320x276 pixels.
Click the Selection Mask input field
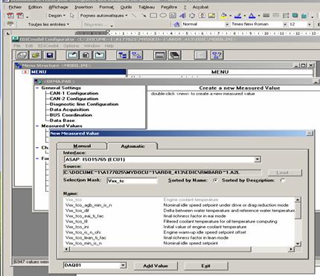tap(132, 181)
